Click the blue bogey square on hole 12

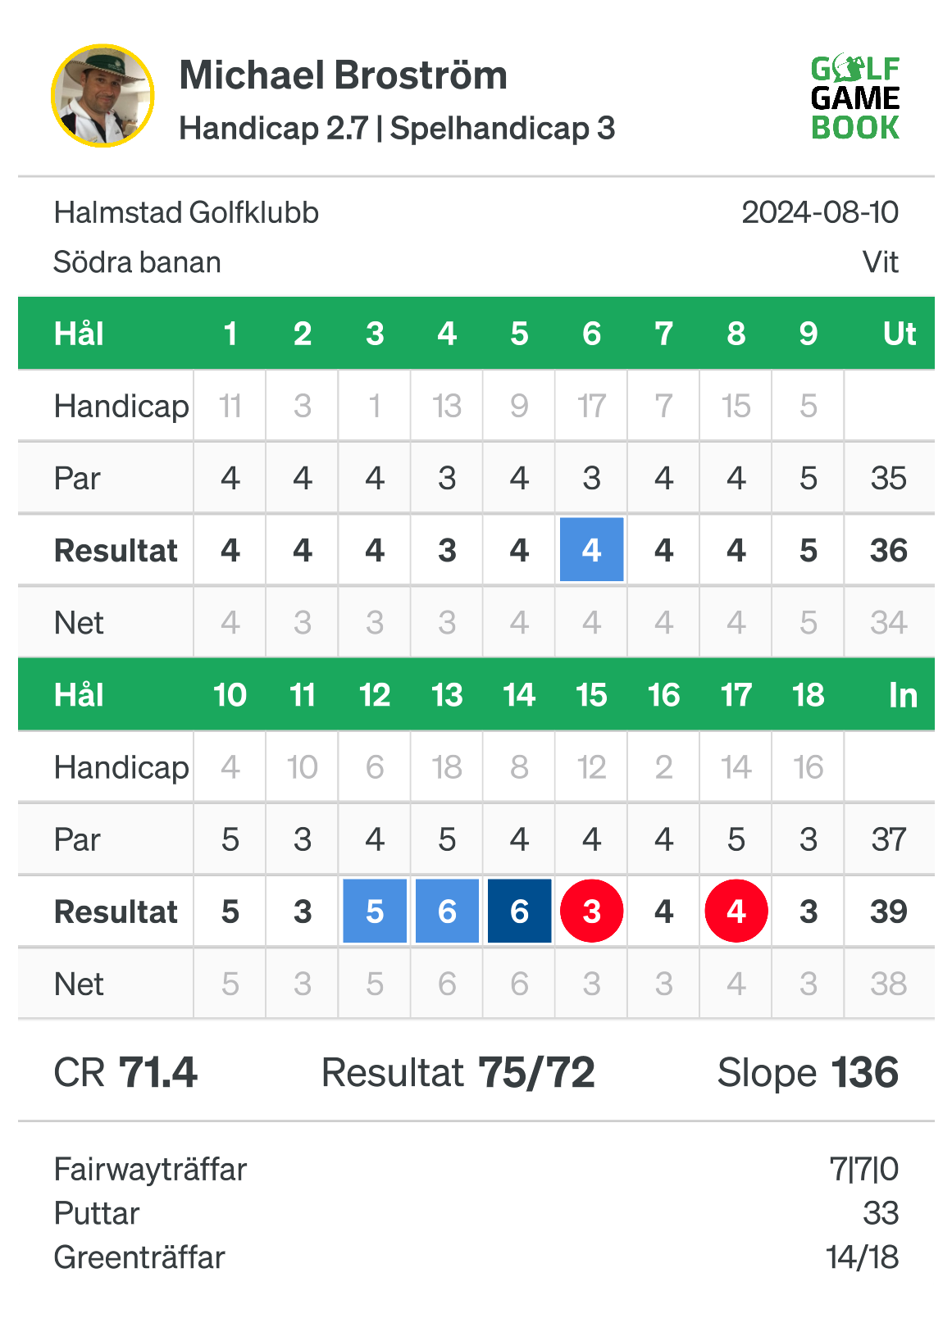[375, 911]
